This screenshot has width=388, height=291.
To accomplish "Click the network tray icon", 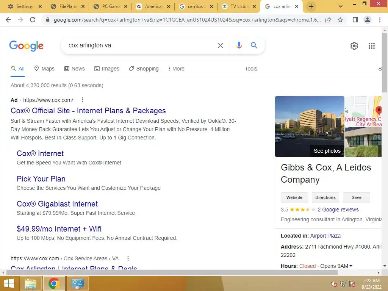I will (x=343, y=284).
